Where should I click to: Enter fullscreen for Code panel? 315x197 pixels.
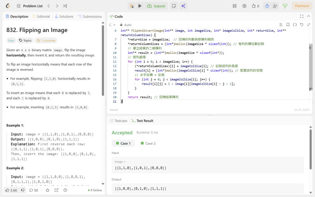coord(301,16)
